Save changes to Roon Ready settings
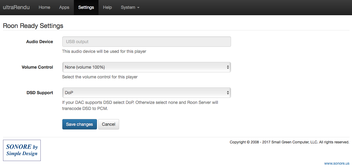Screen dimensions: 352x168 tap(79, 124)
